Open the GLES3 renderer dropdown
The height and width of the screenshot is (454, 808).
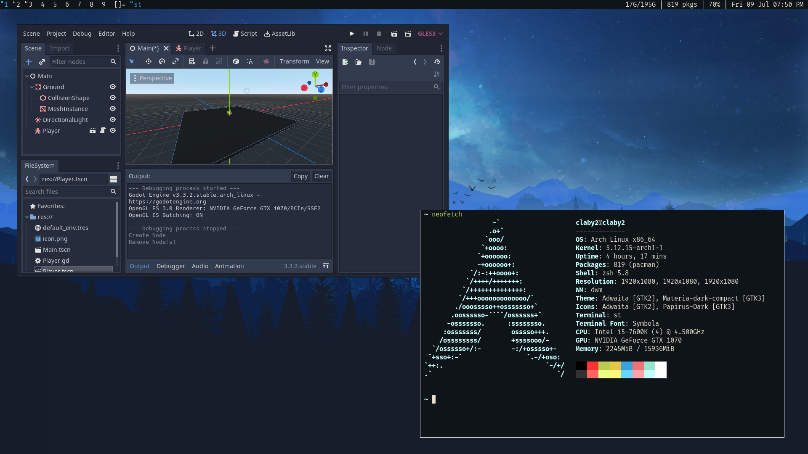click(430, 34)
